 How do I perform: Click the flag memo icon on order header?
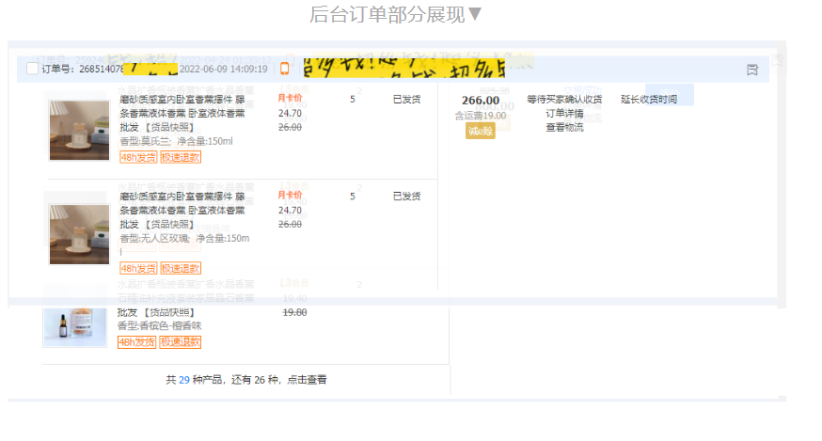coord(751,70)
